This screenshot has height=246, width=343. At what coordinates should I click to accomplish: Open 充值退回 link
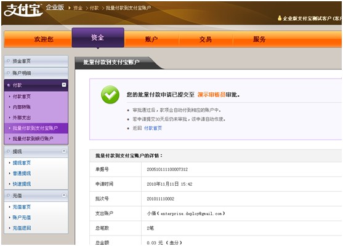pos(22,228)
